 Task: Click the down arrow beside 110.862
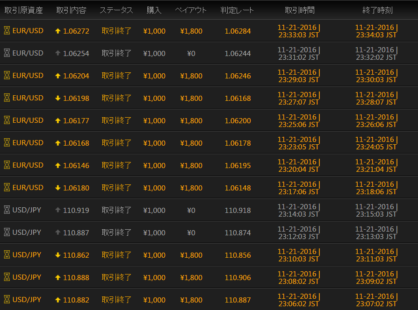[58, 255]
